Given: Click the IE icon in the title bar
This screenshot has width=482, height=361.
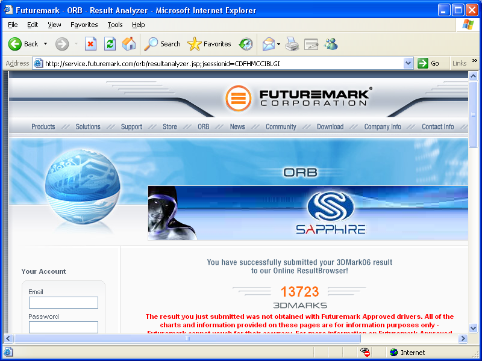Looking at the screenshot, I should [x=8, y=10].
